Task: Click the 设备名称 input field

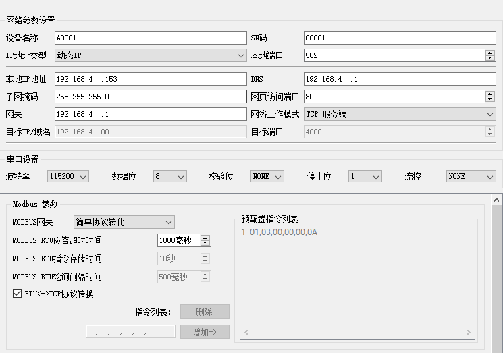Action: [x=150, y=38]
